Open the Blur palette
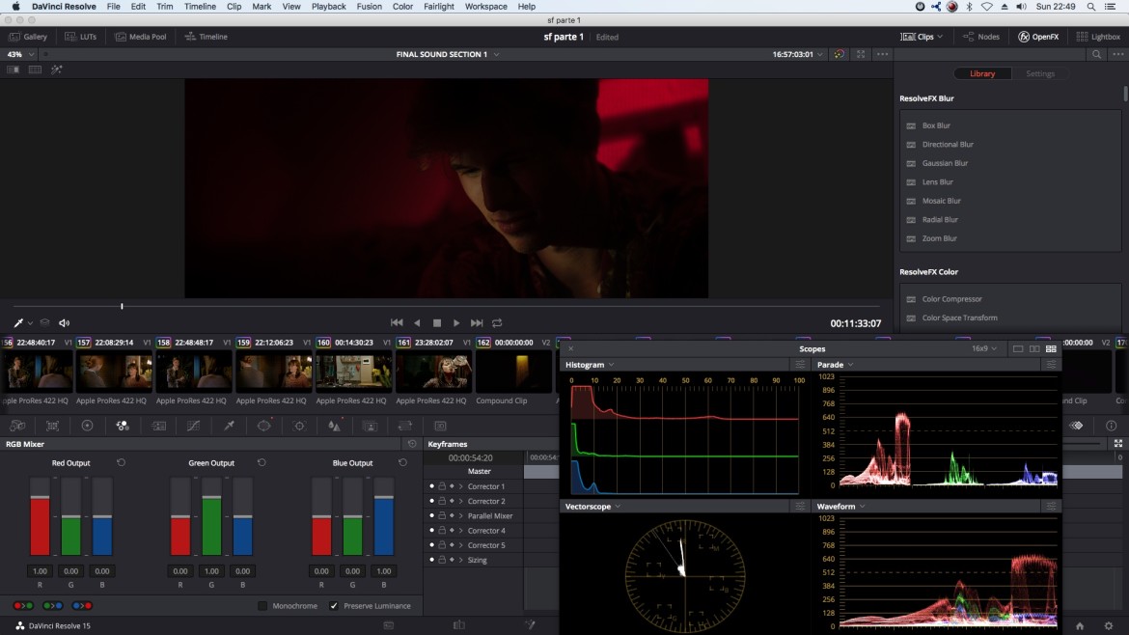The image size is (1129, 635). coord(335,426)
